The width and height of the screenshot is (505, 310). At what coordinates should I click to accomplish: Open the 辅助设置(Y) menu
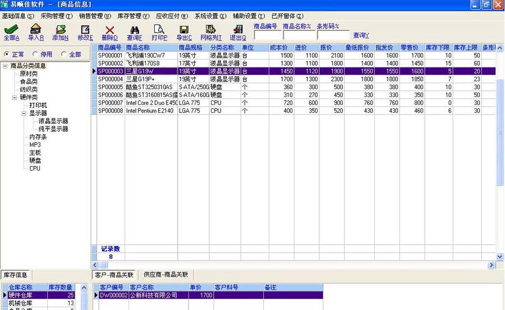pos(249,16)
